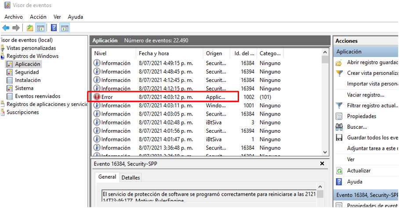Click the blue question mark toolbar icon
The image size is (399, 208).
coord(54,28)
